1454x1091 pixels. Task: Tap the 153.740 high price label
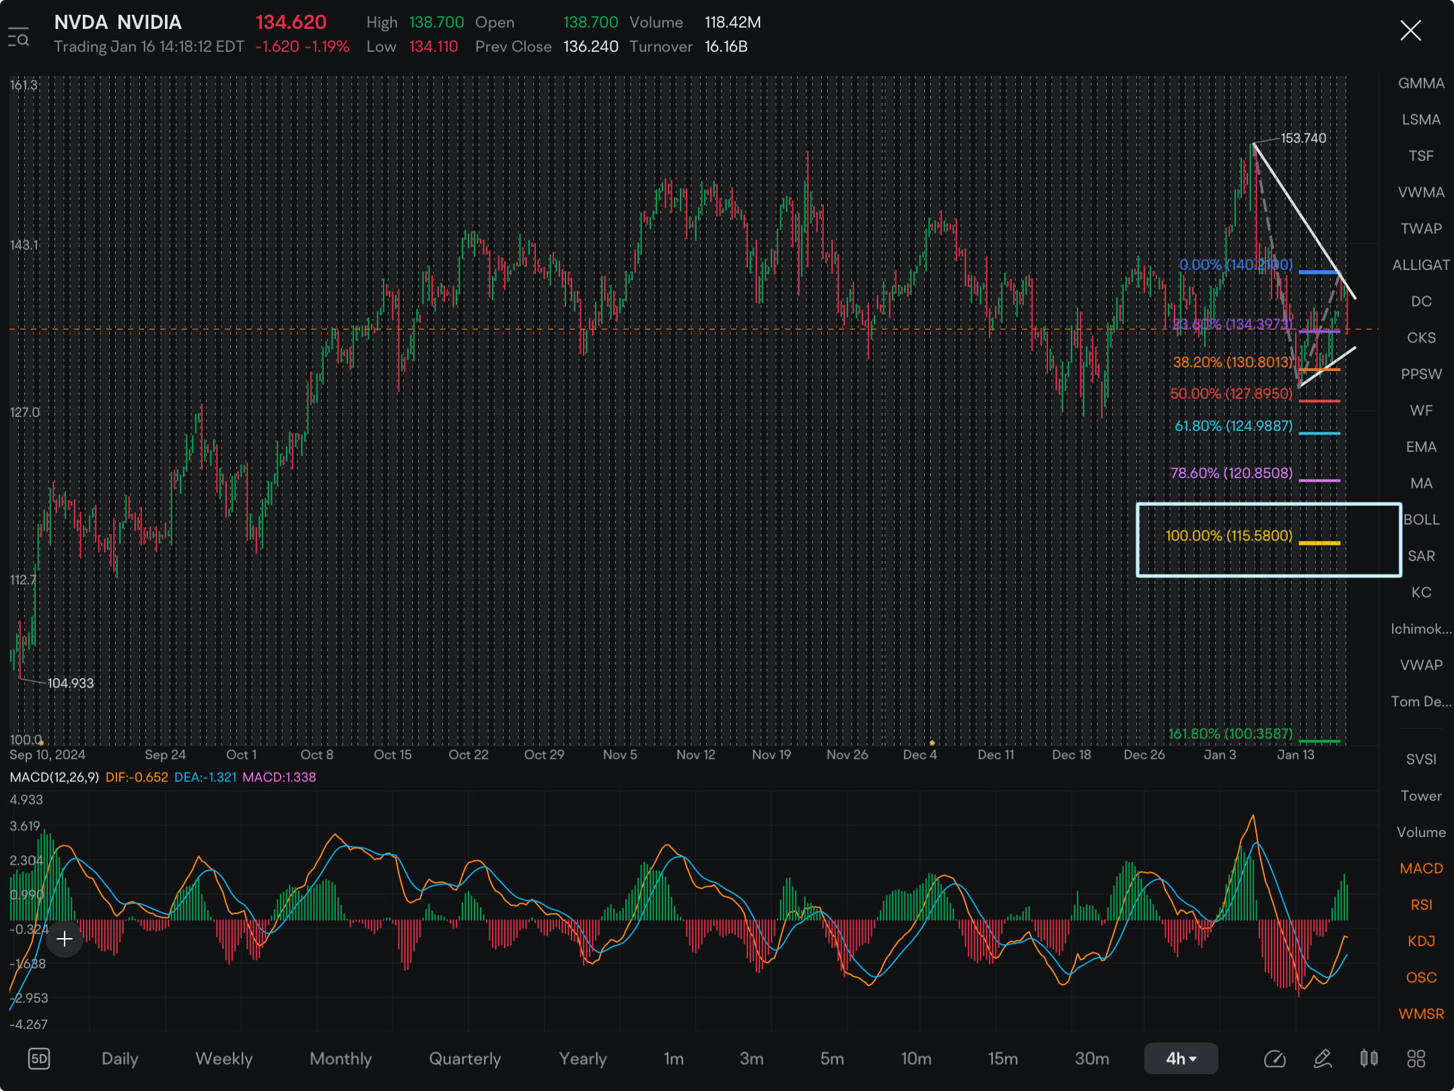pos(1303,138)
